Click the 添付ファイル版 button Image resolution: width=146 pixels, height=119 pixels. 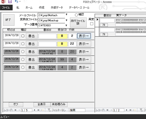(78, 22)
